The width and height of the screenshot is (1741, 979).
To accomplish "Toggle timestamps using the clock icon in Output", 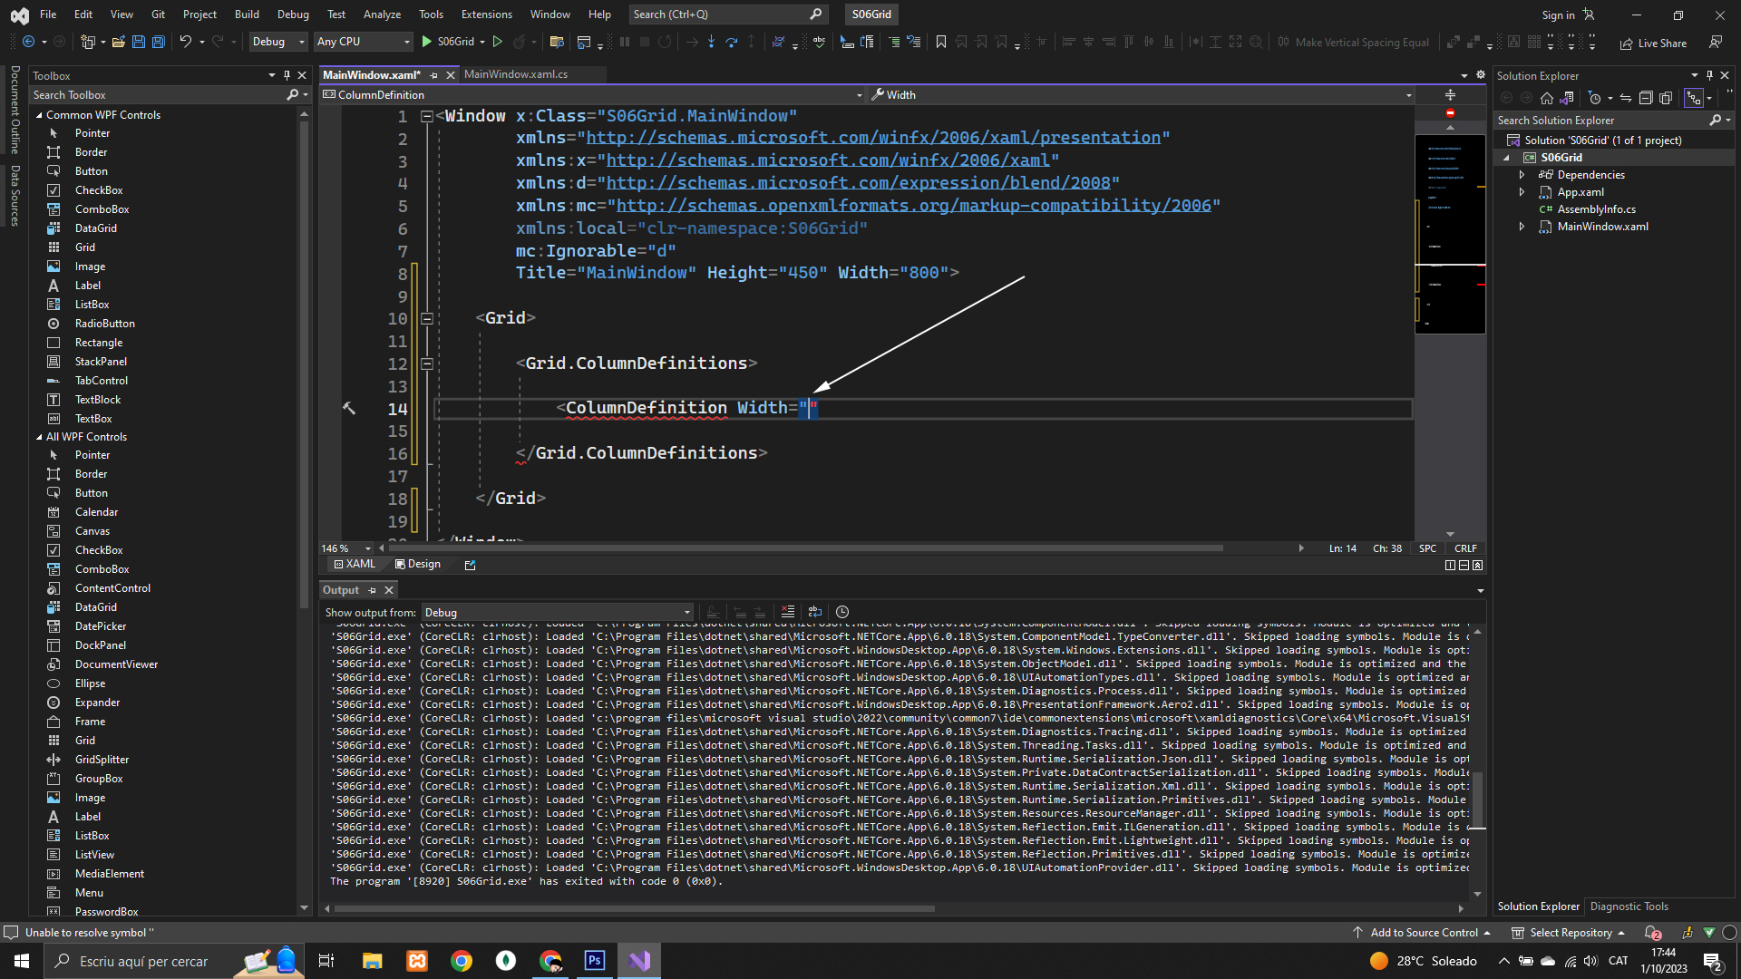I will [842, 612].
